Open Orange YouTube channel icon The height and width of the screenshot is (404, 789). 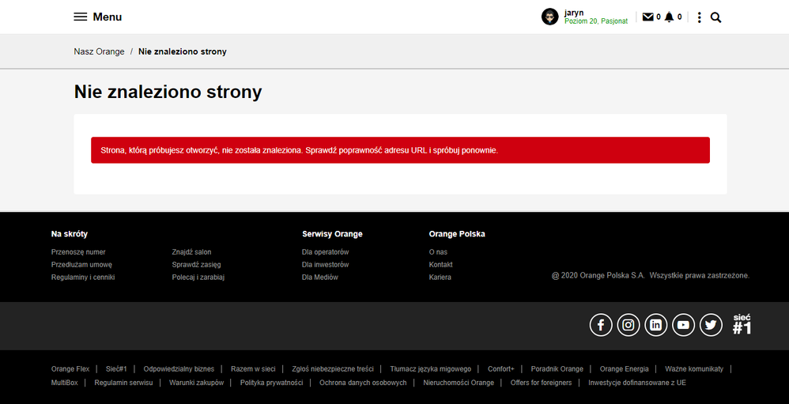683,325
